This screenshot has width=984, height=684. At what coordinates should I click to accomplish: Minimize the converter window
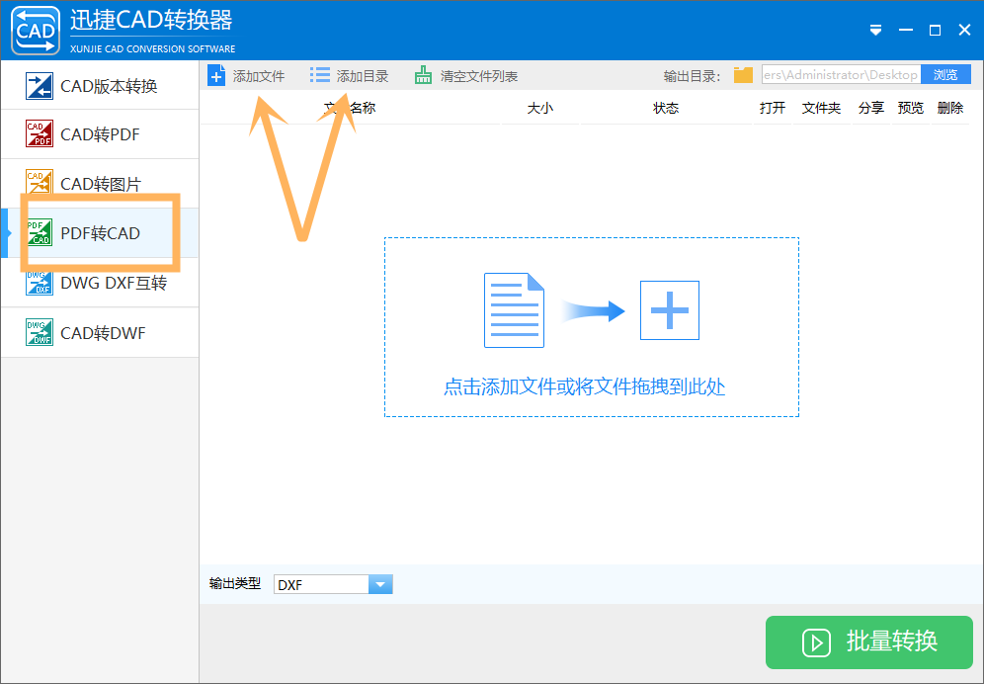coord(906,31)
